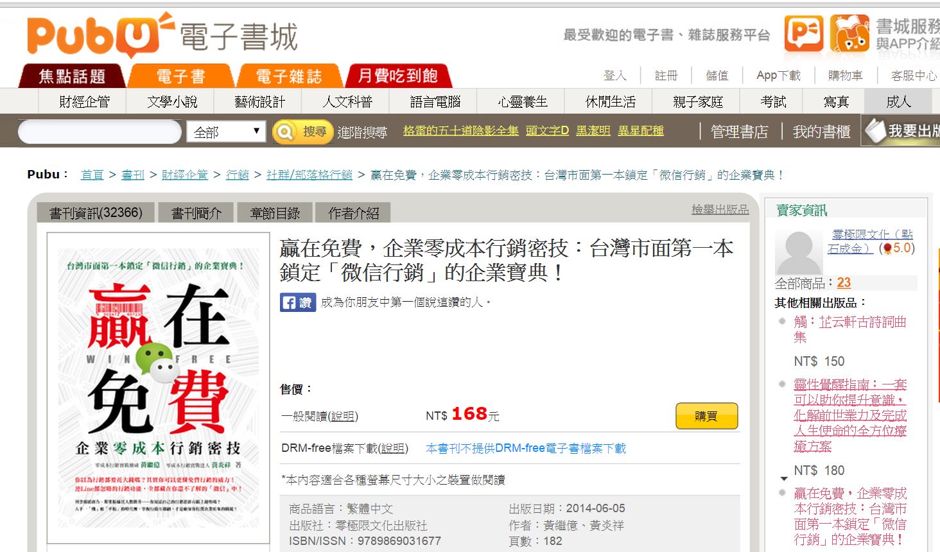The height and width of the screenshot is (552, 940).
Task: Click the yellow 購買 button
Action: coord(706,416)
